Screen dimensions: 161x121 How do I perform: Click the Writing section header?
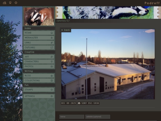click(39, 71)
